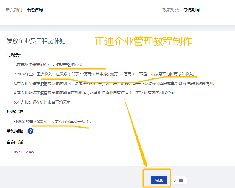Click the 咨询电话 heading
235x188 pixels.
pos(17,142)
